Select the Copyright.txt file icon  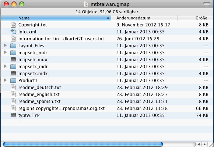[x=13, y=25]
